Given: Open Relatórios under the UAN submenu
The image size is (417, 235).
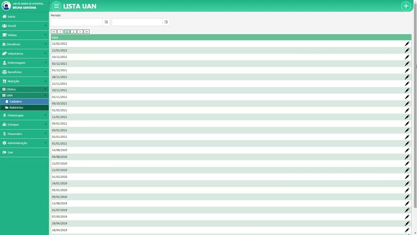Looking at the screenshot, I should [16, 108].
